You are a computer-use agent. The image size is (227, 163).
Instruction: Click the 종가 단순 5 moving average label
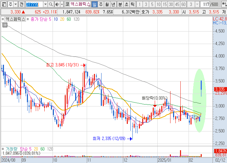click(x=41, y=19)
